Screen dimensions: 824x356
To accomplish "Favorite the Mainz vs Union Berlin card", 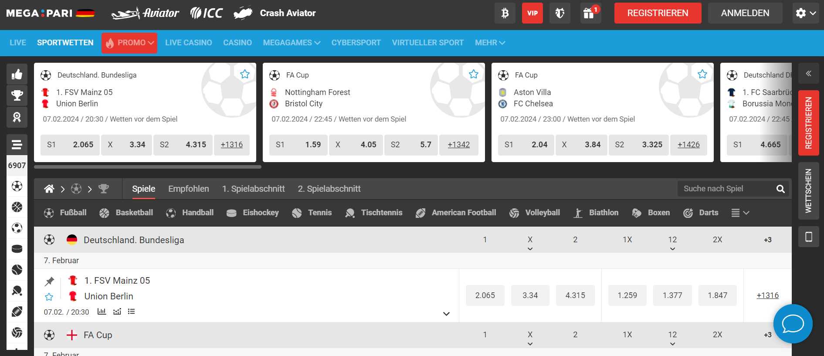I will [245, 74].
